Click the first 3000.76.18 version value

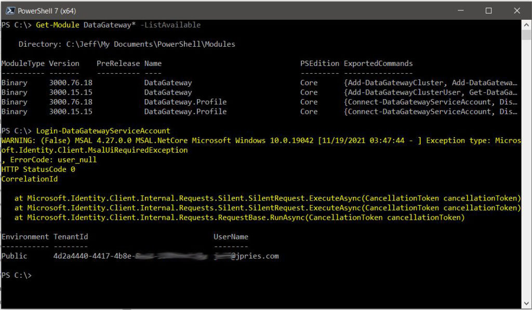(71, 83)
